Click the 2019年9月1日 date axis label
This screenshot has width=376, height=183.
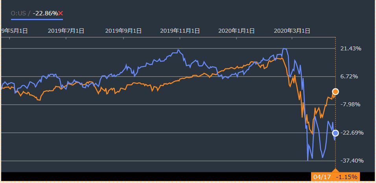(123, 31)
